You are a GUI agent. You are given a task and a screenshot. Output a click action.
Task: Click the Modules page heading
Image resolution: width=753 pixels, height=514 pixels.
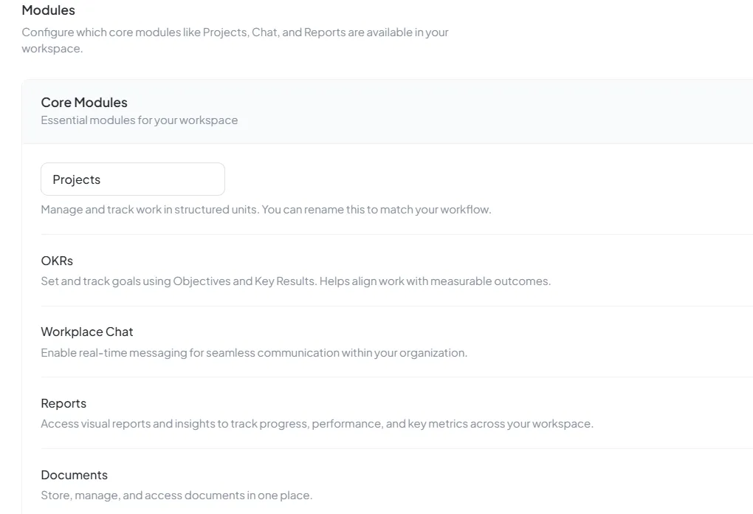(49, 10)
